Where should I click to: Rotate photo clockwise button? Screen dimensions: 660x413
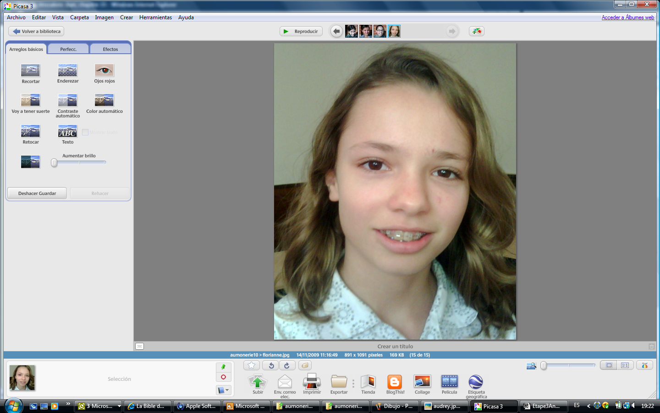(287, 365)
